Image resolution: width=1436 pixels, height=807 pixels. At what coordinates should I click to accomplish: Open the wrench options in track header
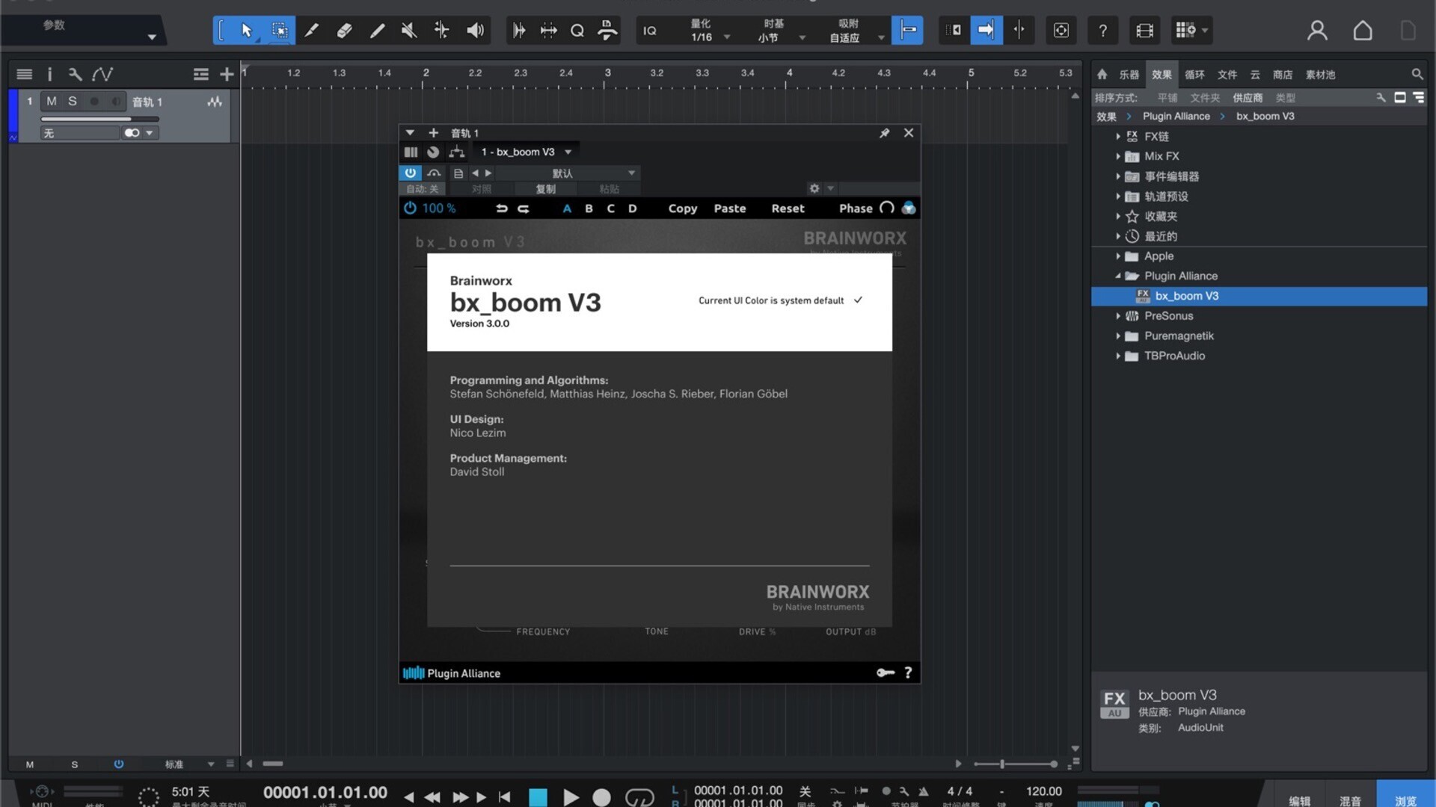pyautogui.click(x=75, y=74)
